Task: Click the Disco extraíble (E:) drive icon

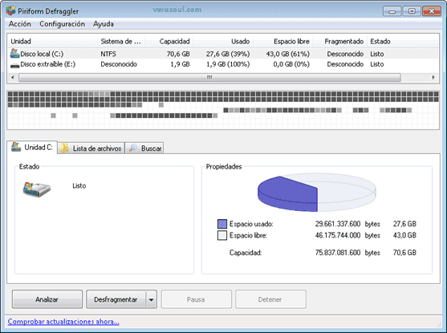Action: 14,65
